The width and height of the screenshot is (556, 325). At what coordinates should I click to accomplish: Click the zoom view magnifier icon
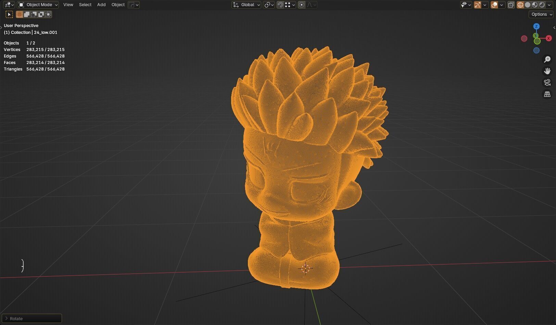(547, 59)
